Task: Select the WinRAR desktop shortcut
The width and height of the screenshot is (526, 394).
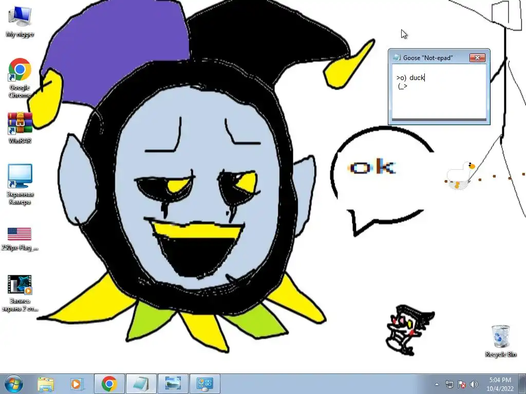Action: (20, 128)
